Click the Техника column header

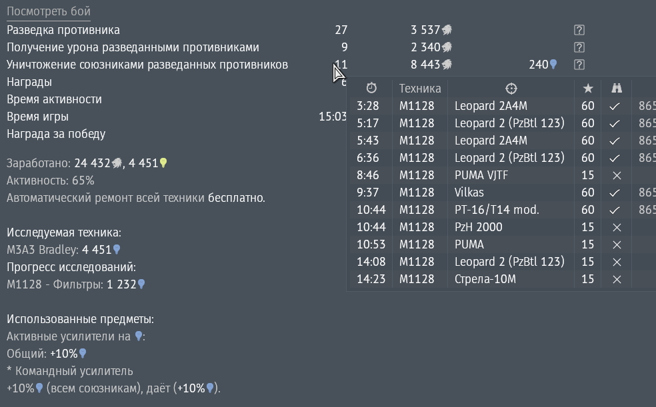pyautogui.click(x=419, y=89)
